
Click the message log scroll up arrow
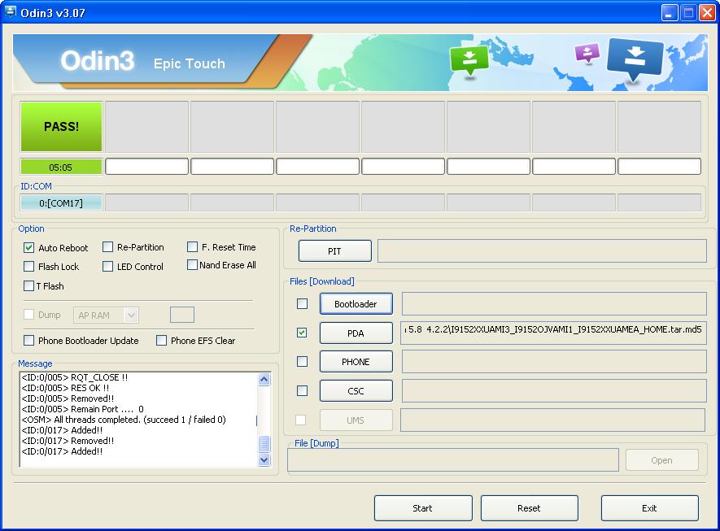pos(264,380)
